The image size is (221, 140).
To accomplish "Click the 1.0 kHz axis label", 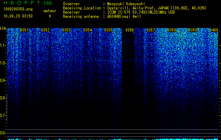I will pos(3,63).
